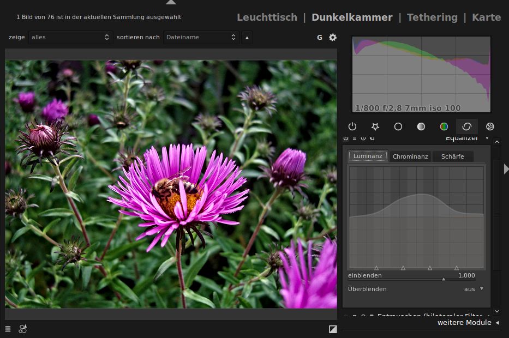Switch to the Leuchttisch view
This screenshot has width=509, height=338.
point(267,17)
